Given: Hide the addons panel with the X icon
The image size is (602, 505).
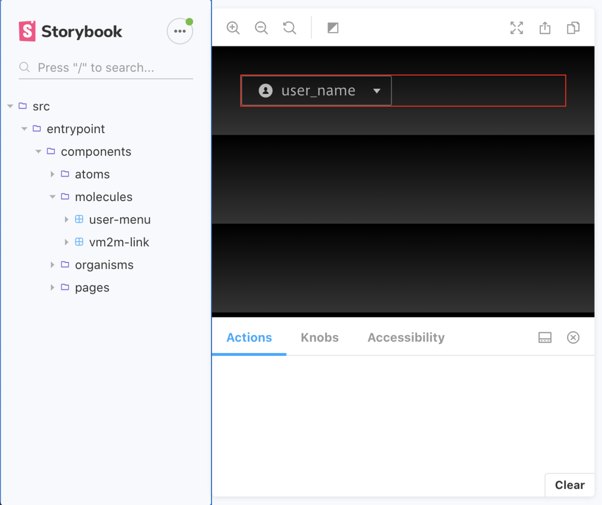Looking at the screenshot, I should (573, 338).
